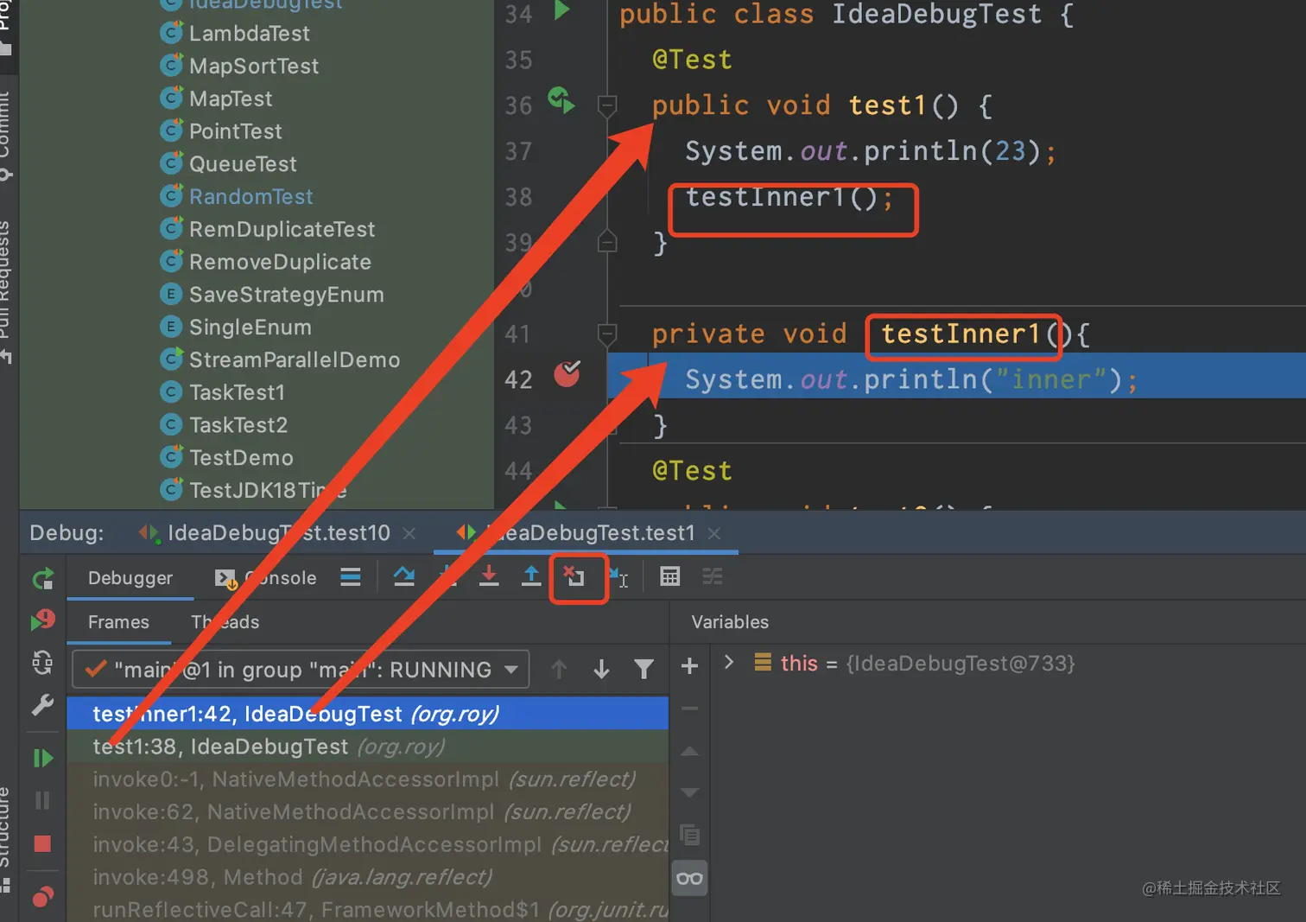Collapse testInner1 method fold marker at line 41
This screenshot has width=1306, height=922.
[607, 334]
